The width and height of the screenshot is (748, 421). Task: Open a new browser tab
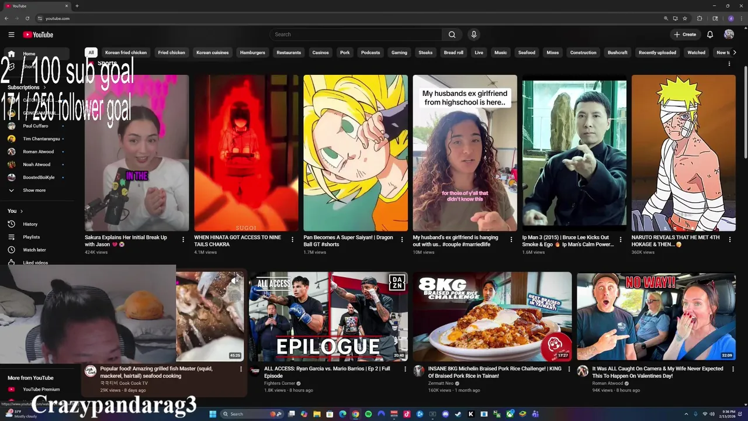[77, 6]
